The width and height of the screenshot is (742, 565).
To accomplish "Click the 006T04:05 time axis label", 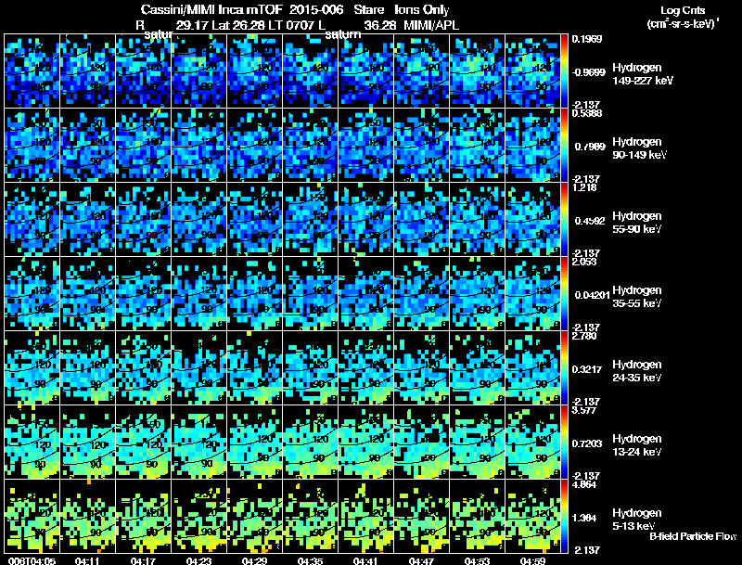I will coord(32,561).
